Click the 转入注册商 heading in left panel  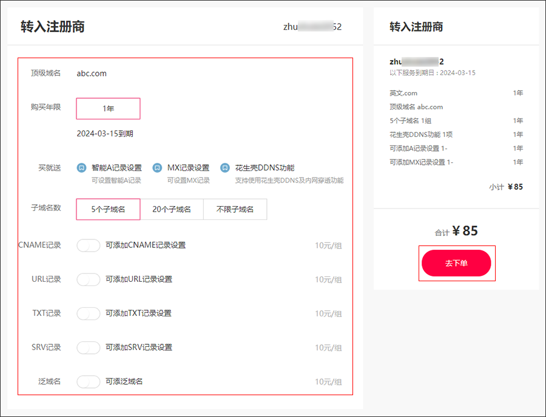53,27
